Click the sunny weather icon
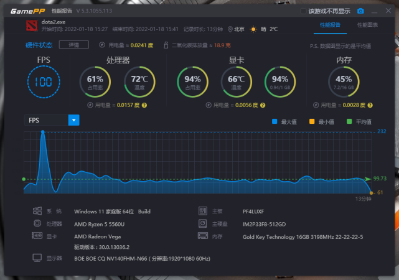Viewport: 399px width, 280px height. (x=253, y=29)
